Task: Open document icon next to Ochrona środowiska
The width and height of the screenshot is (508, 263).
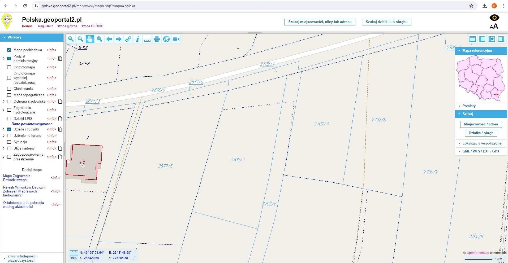Action: tap(60, 102)
